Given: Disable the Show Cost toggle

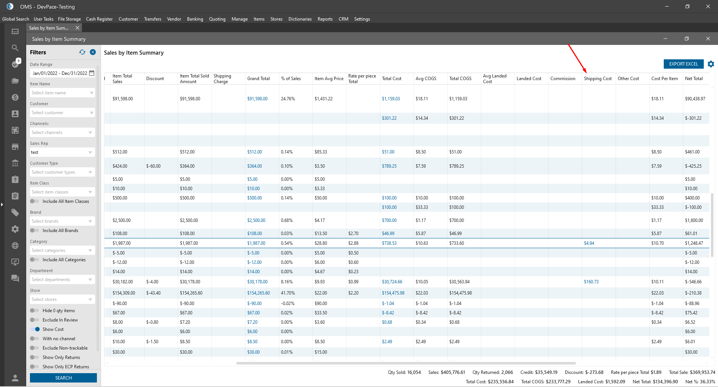Looking at the screenshot, I should tap(35, 329).
